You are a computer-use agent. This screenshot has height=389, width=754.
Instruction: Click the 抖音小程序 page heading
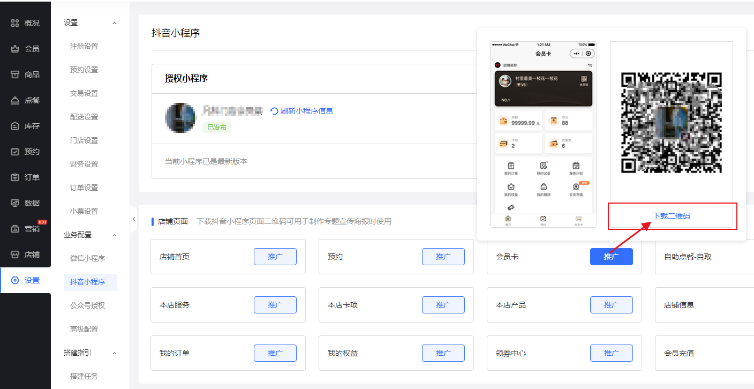[176, 33]
